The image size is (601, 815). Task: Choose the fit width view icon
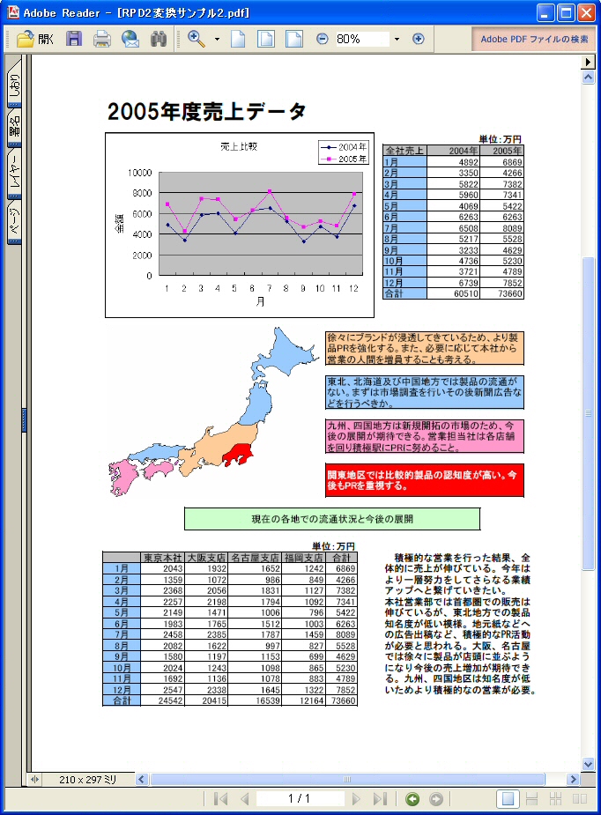pyautogui.click(x=293, y=39)
